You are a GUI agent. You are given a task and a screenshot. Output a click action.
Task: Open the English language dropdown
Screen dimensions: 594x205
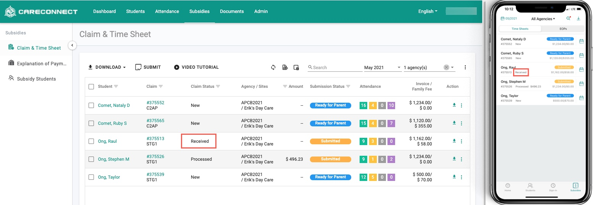[428, 11]
